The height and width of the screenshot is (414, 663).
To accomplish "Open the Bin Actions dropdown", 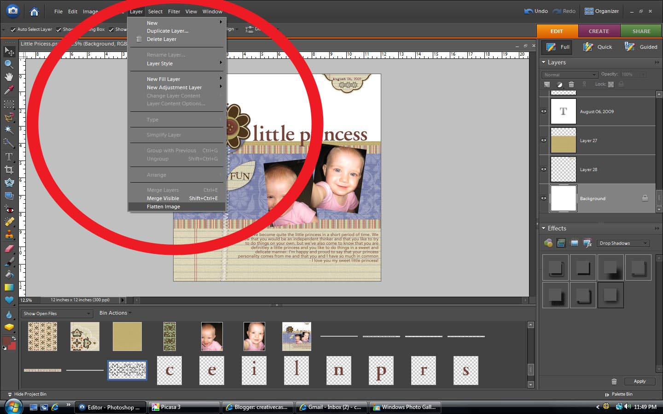I will (x=115, y=313).
